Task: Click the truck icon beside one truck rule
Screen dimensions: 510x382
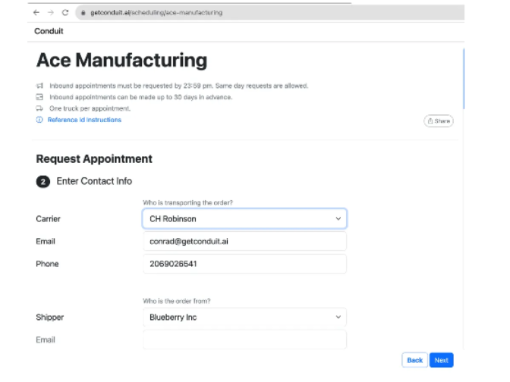Action: 39,108
